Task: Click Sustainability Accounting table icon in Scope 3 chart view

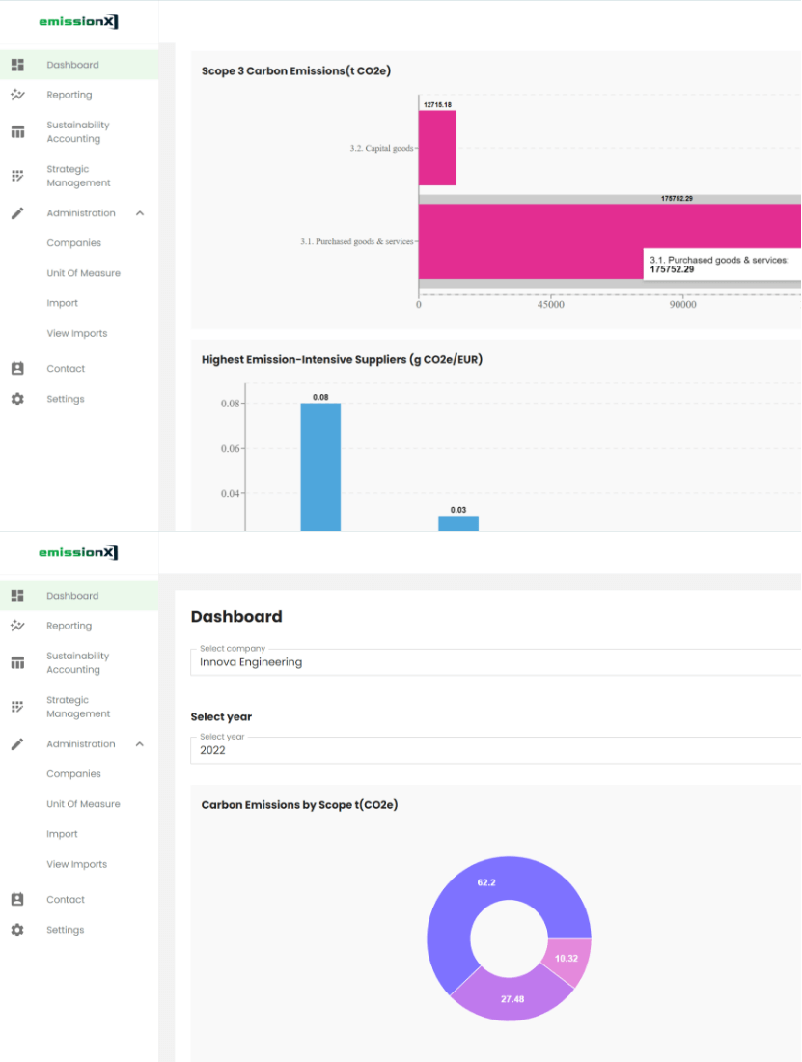Action: tap(17, 132)
